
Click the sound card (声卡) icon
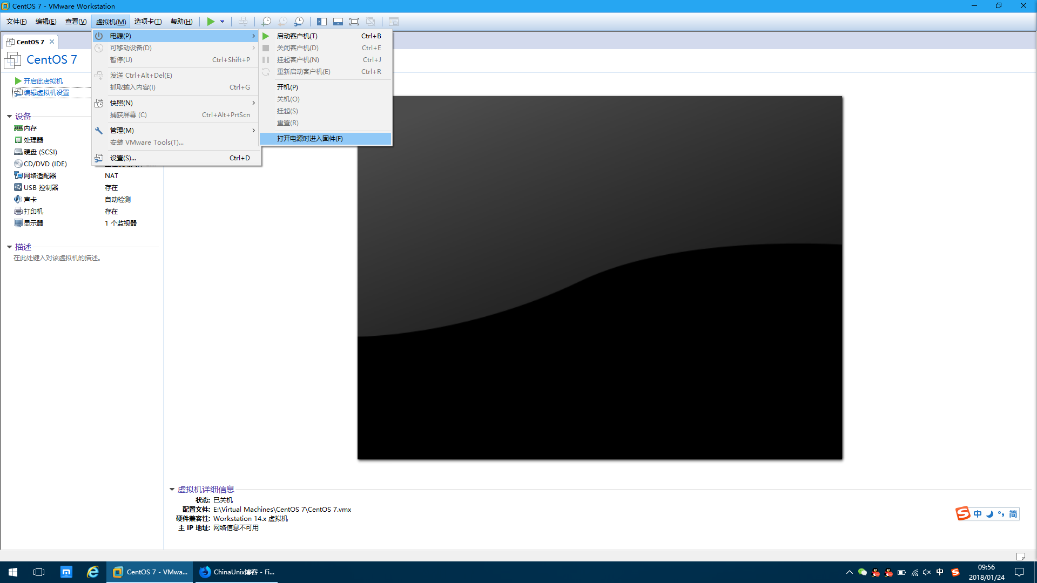tap(18, 199)
